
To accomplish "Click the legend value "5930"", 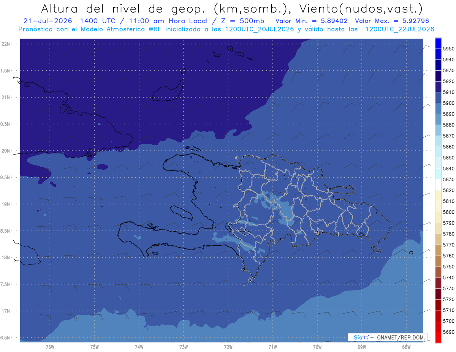I will (x=448, y=71).
